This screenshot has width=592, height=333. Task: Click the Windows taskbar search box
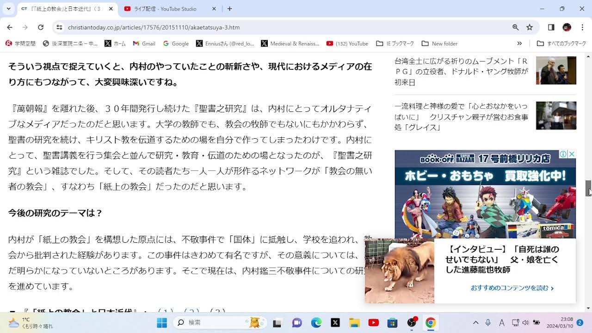tap(220, 323)
